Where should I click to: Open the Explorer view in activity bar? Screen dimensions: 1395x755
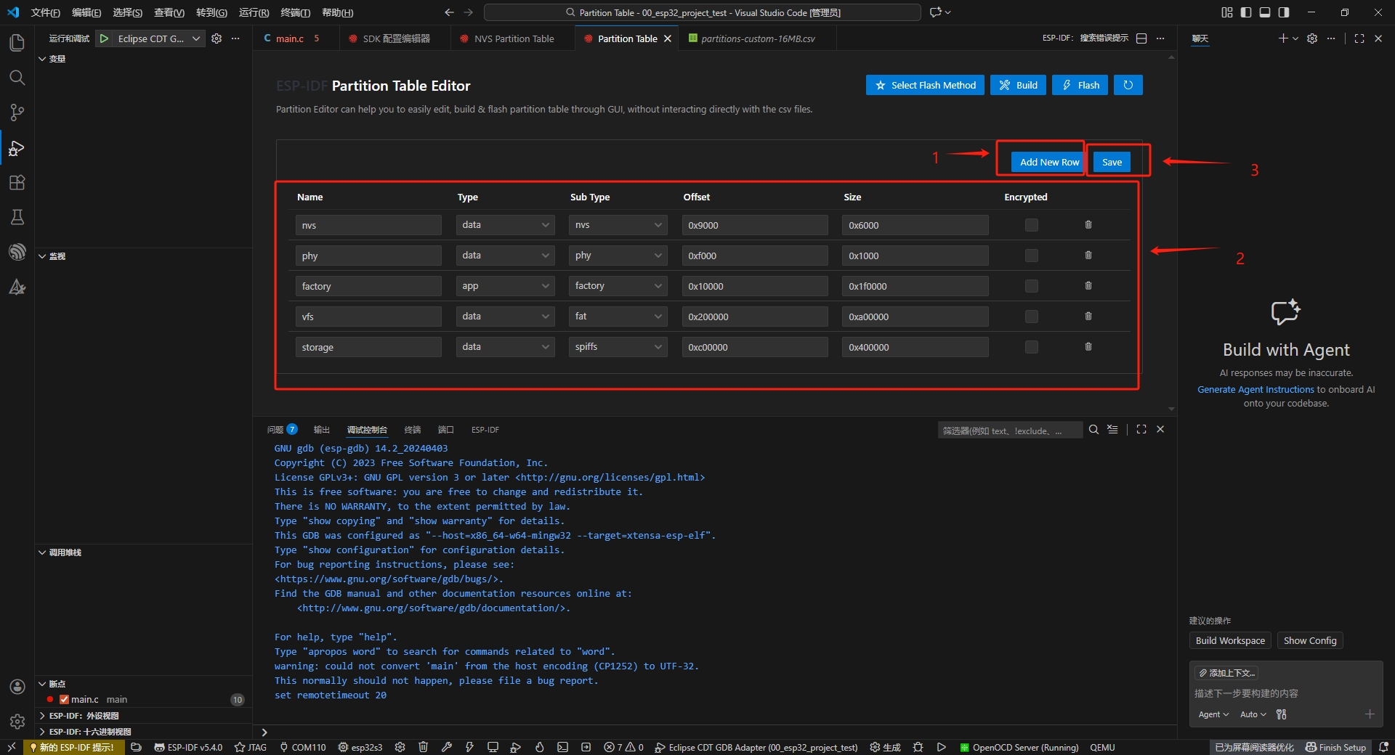click(17, 43)
